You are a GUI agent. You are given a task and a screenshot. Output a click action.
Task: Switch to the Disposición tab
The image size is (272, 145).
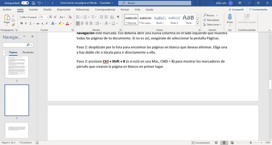tap(64, 9)
